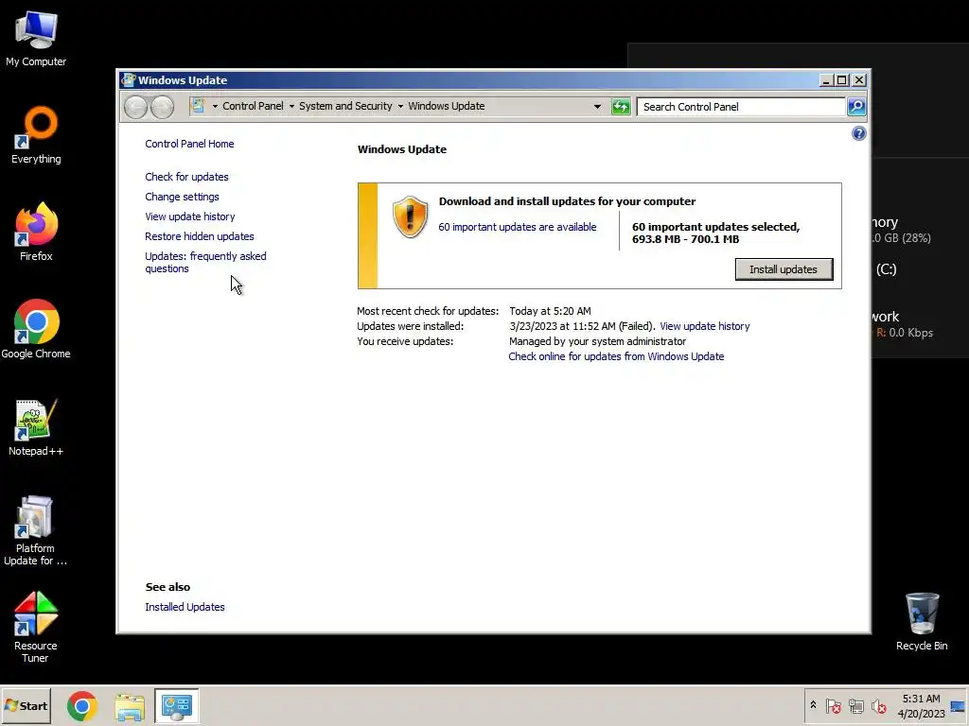969x726 pixels.
Task: Click 'Today at 5:20 AM' text
Action: click(550, 311)
